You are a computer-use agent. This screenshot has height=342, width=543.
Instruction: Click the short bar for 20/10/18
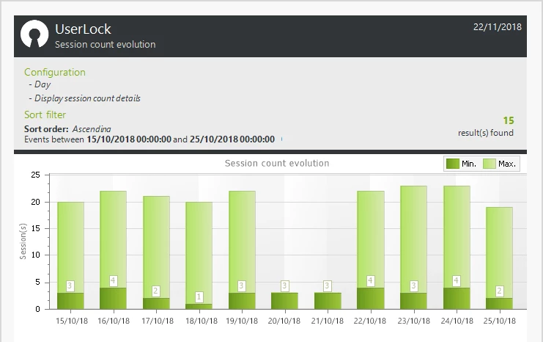[284, 301]
